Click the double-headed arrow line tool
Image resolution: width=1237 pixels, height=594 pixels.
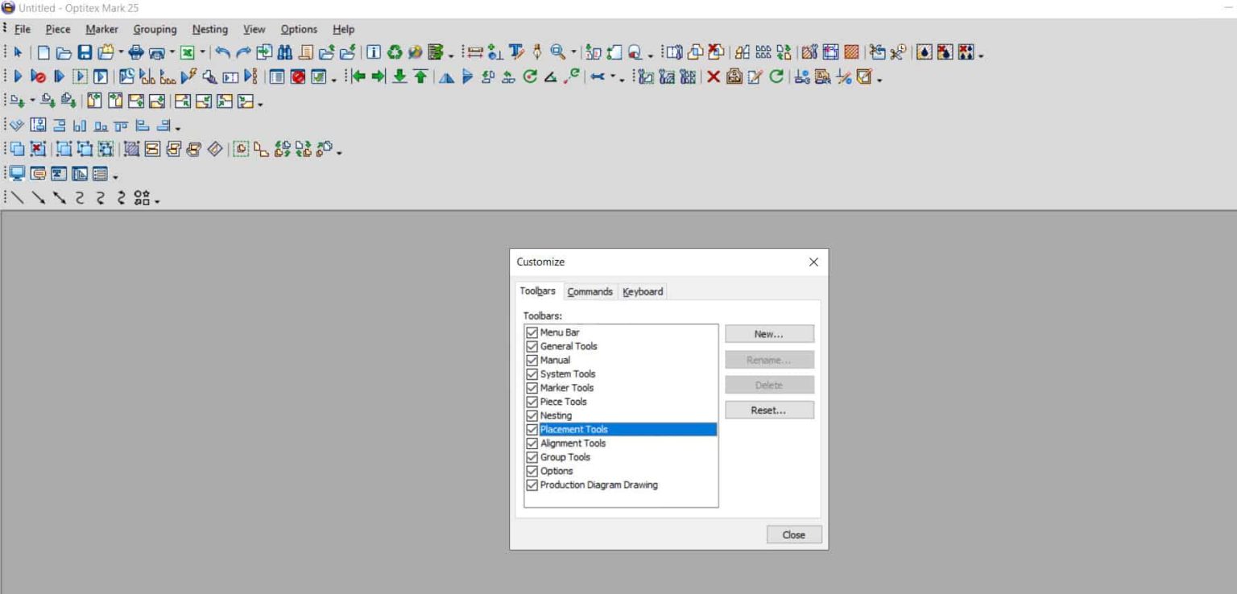[x=59, y=197]
